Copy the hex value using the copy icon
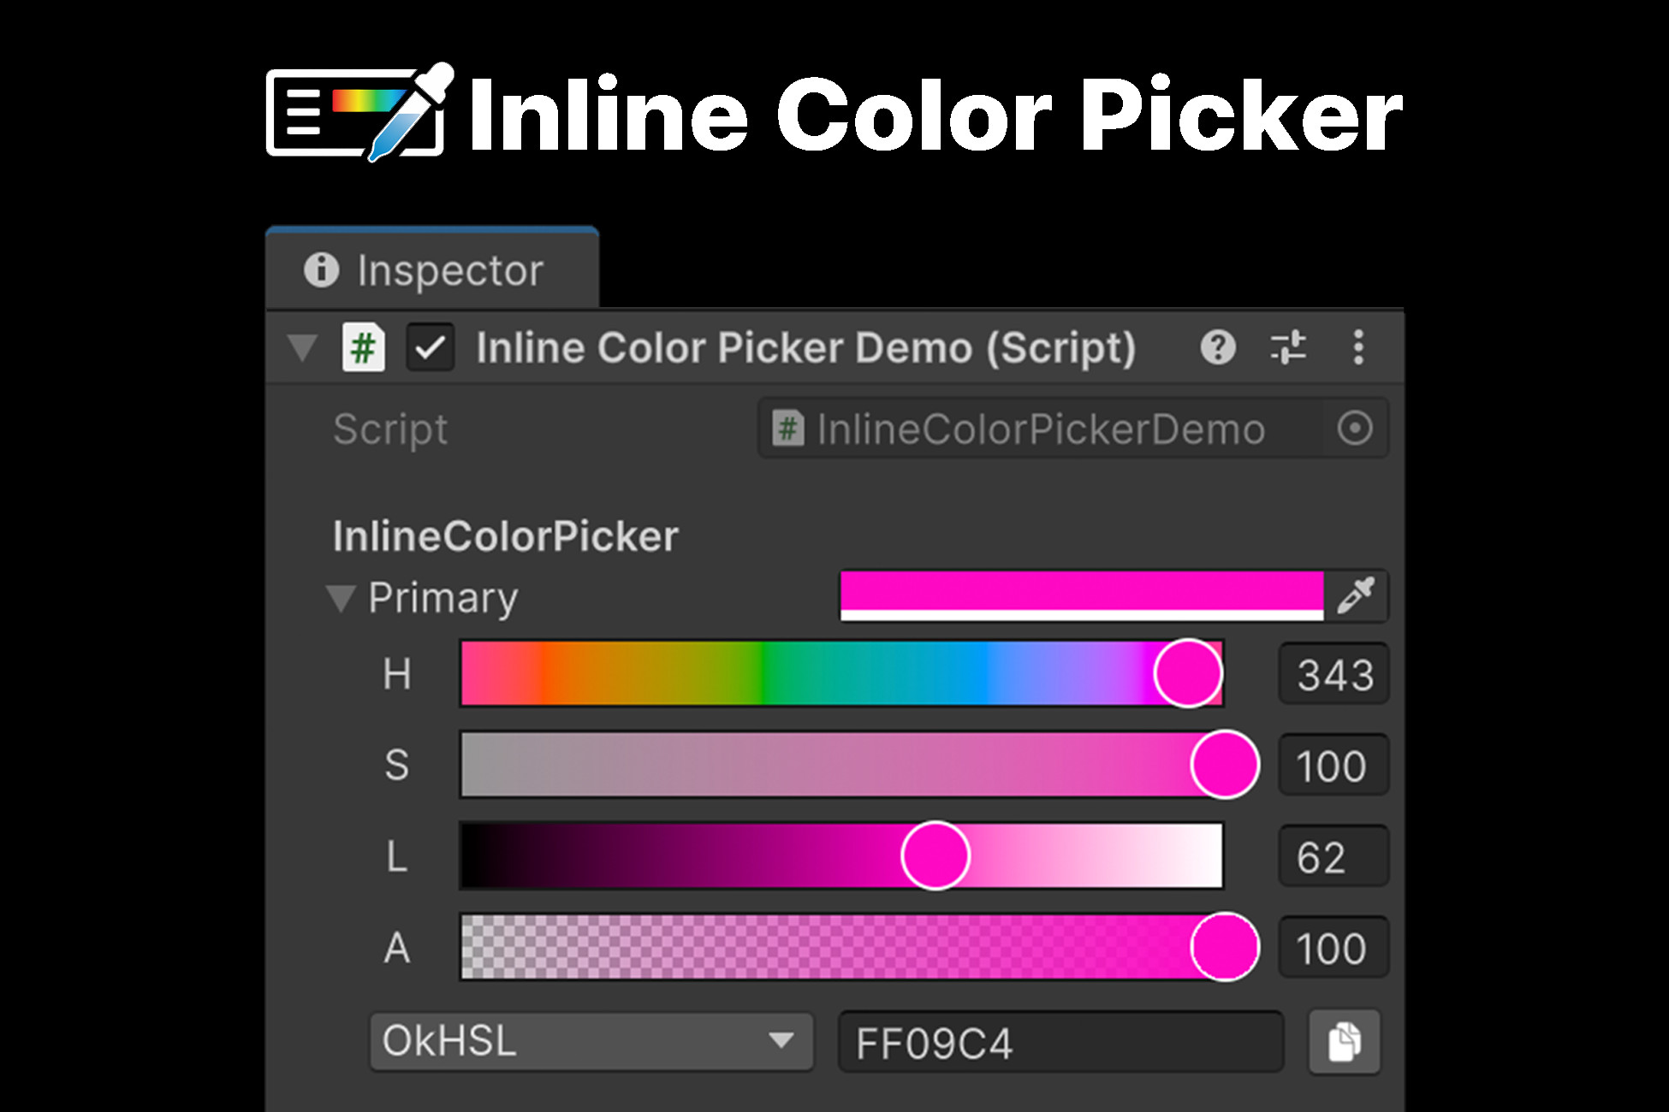Viewport: 1669px width, 1112px height. click(1344, 1042)
